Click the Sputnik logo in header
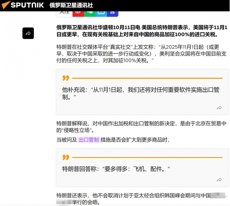 [x=23, y=5]
